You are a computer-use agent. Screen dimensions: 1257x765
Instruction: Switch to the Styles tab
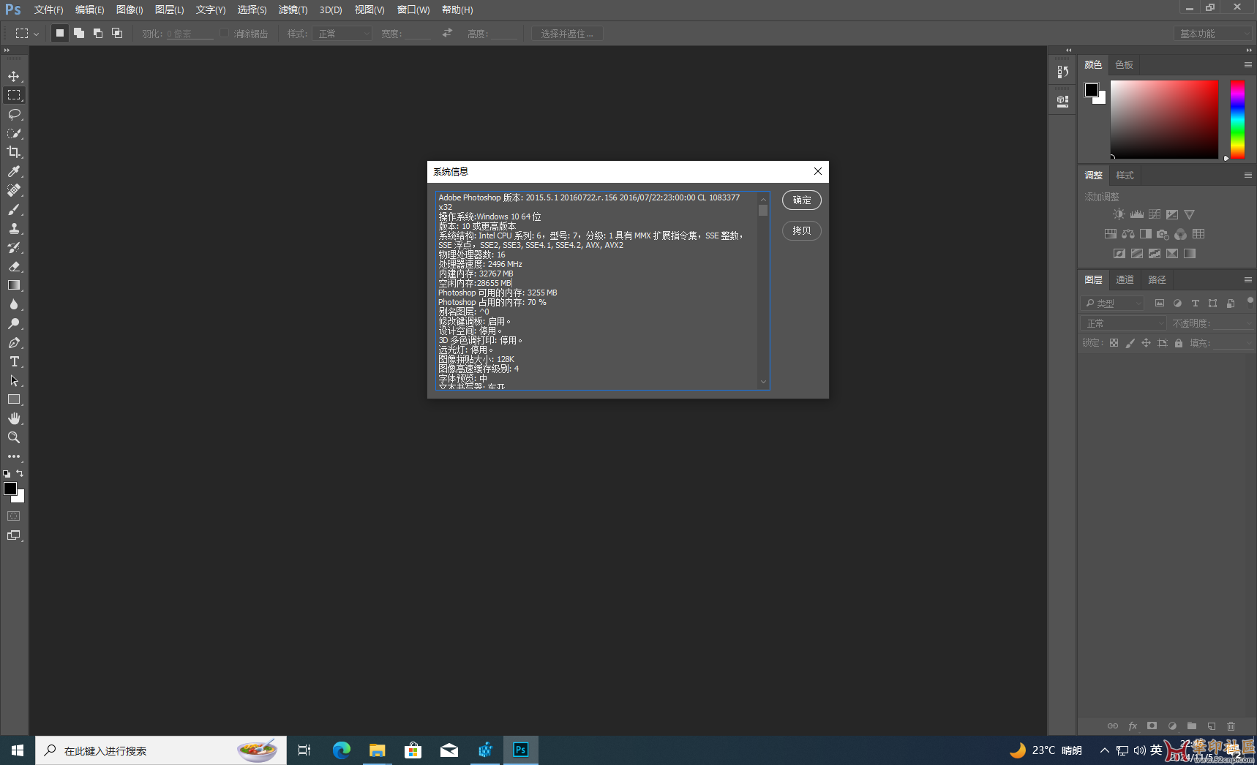(1125, 176)
